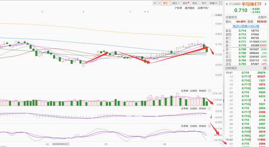Screen dimensions: 269x147
Task: Zoom in chart with plus icon
Action: (155, 3)
